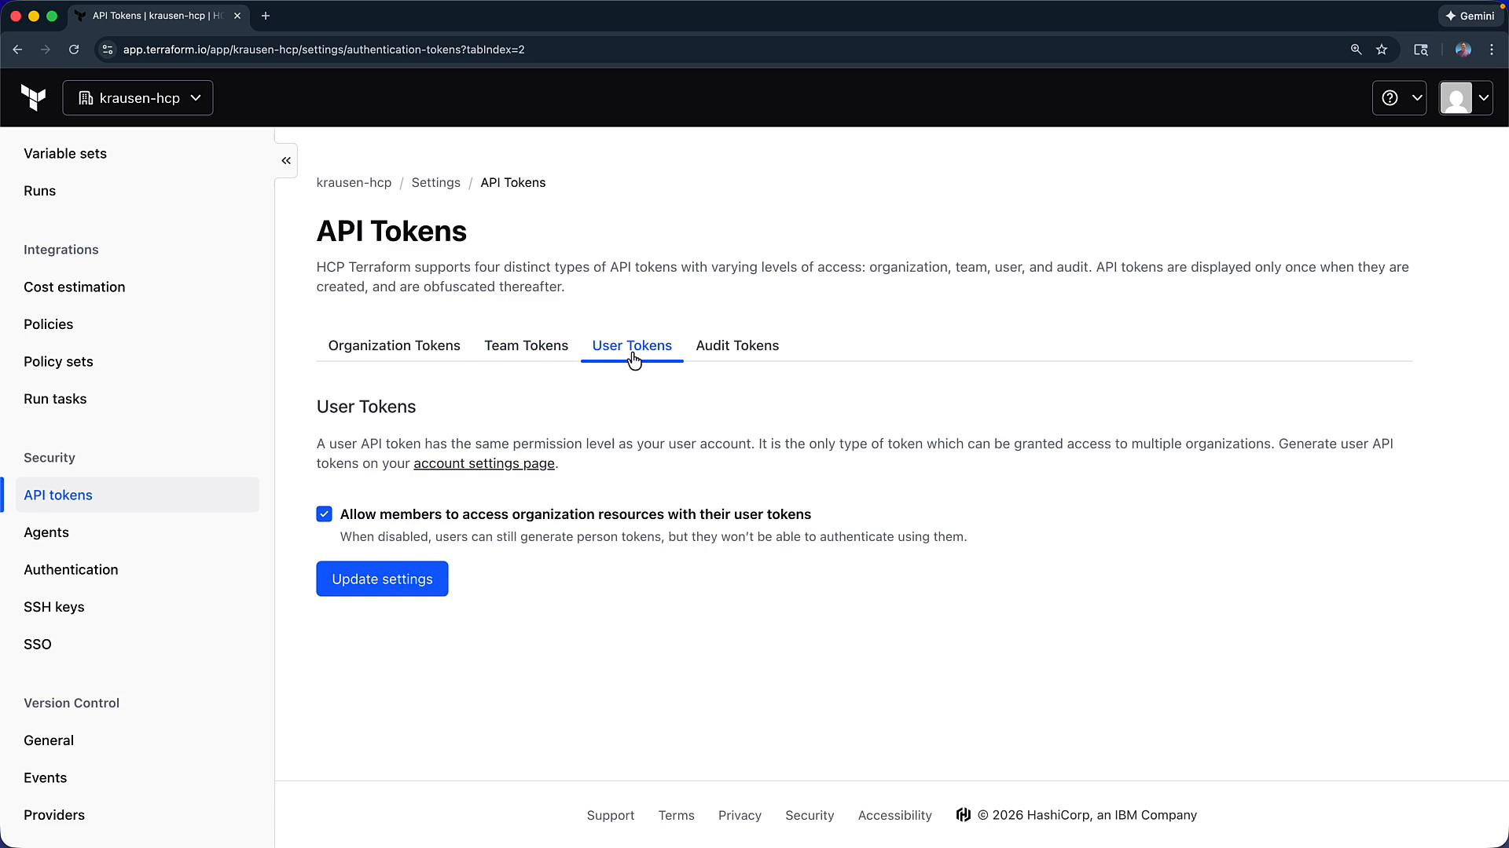Open the krausen-hcp organization switcher

click(x=138, y=98)
